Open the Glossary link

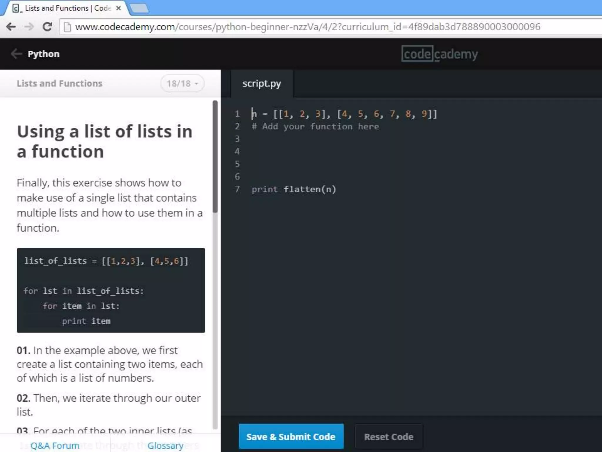pos(165,446)
